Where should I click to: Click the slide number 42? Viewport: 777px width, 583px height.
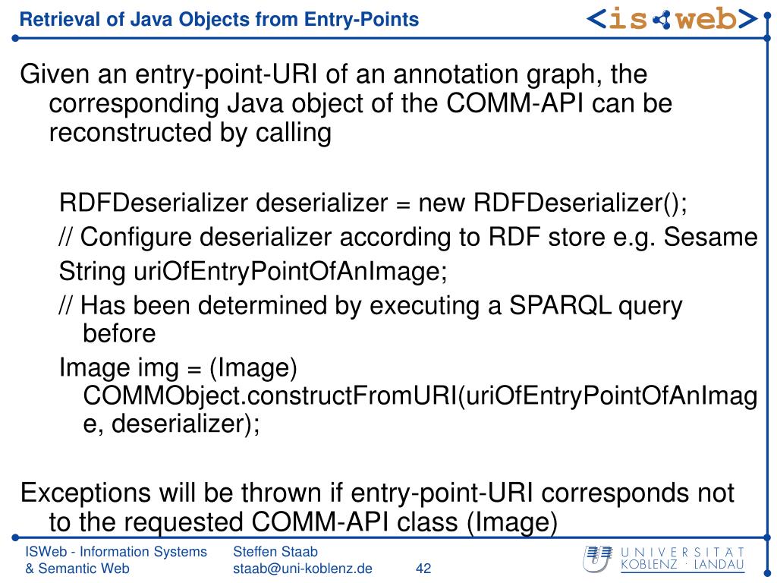coord(423,569)
